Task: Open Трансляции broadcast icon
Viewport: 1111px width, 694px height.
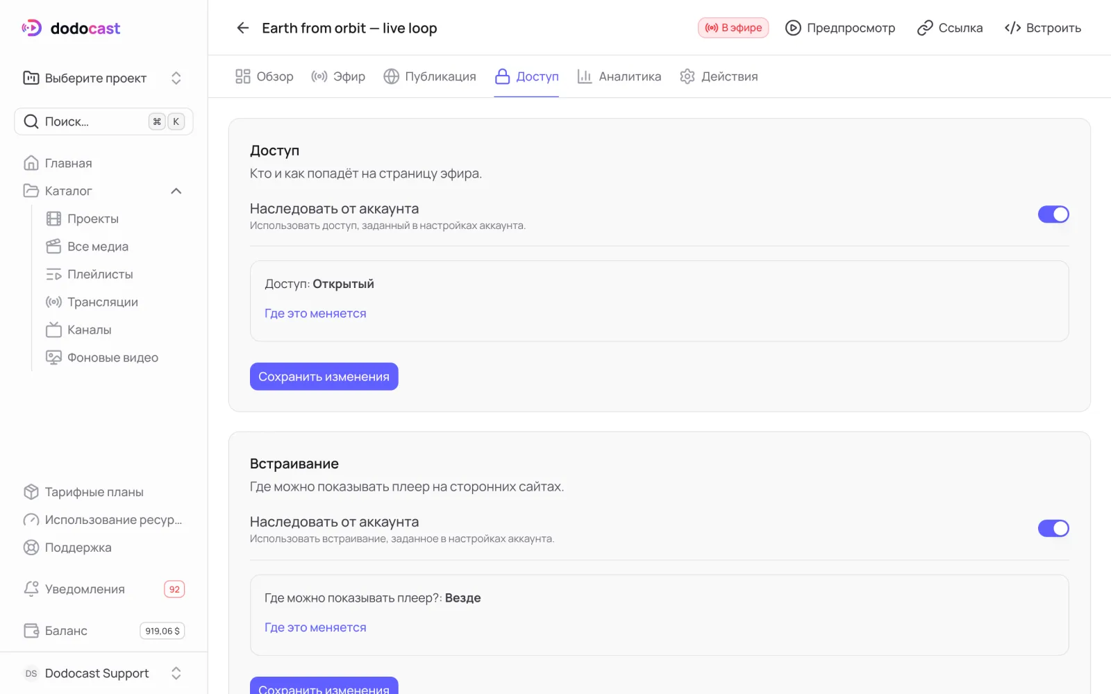Action: pyautogui.click(x=53, y=302)
